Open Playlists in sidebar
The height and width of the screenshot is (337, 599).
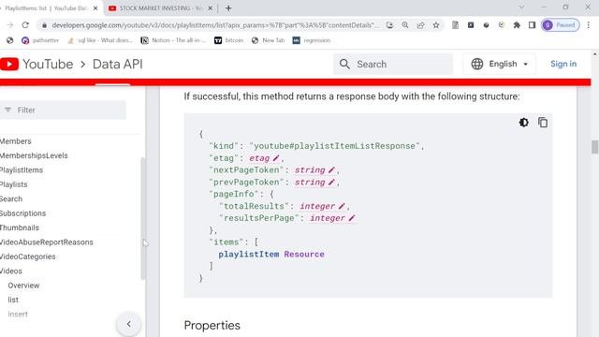tap(13, 184)
